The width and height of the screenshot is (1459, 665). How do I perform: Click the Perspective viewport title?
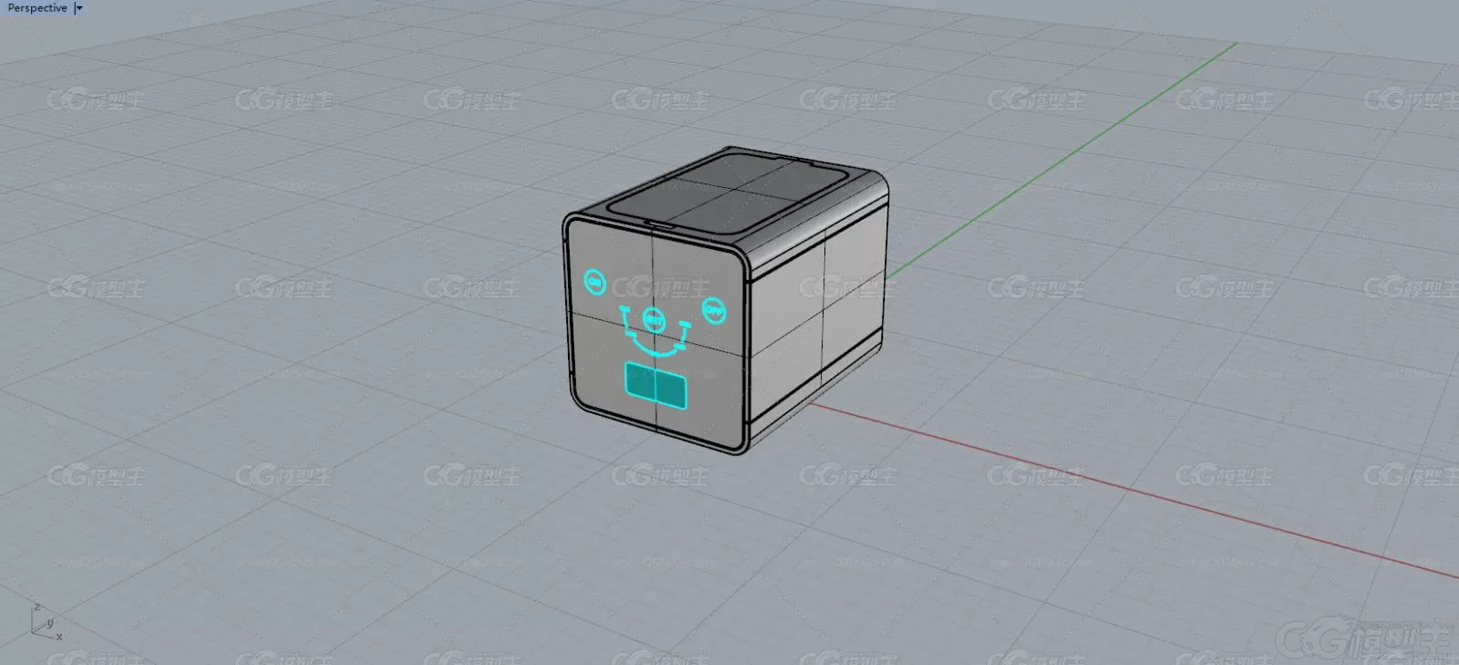(x=37, y=8)
